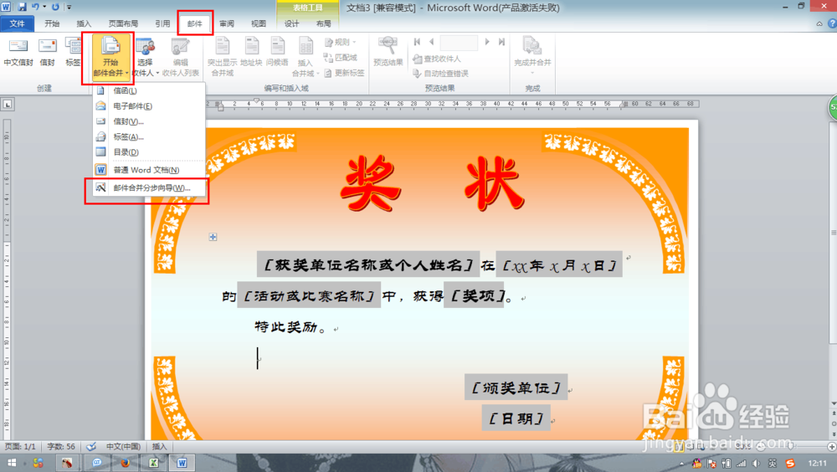Click the record number input box

pyautogui.click(x=459, y=42)
